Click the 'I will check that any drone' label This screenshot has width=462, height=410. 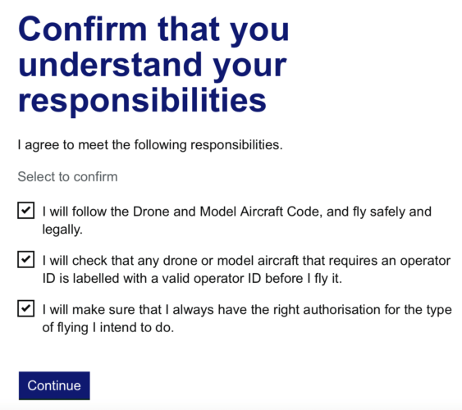click(x=246, y=269)
